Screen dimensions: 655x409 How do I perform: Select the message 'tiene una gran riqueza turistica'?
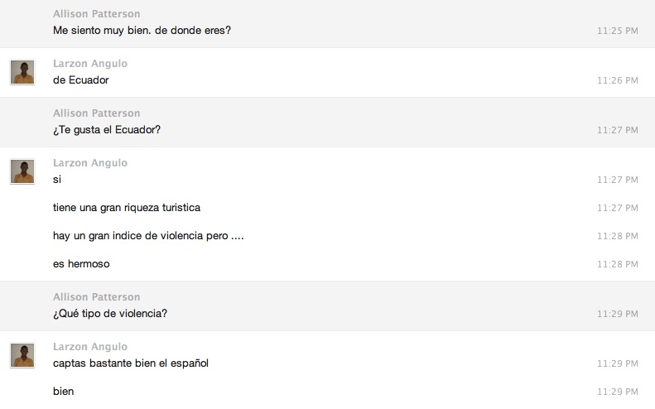pyautogui.click(x=127, y=208)
